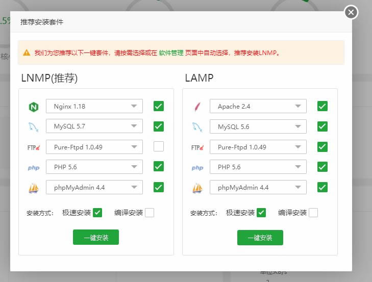This screenshot has width=372, height=282.
Task: Open LAMP Pure-Ftpd 1.0.49 dropdown
Action: click(258, 147)
